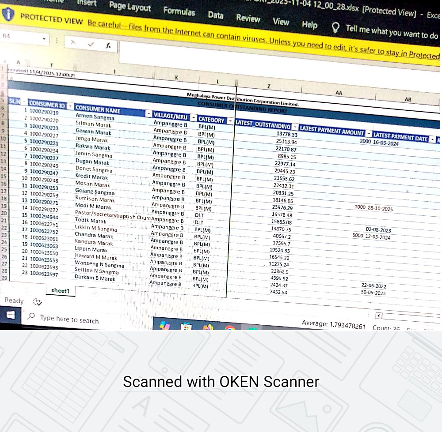Open the LATEST PAYMENT DATE filter dropdown
This screenshot has height=432, width=442.
(x=432, y=139)
